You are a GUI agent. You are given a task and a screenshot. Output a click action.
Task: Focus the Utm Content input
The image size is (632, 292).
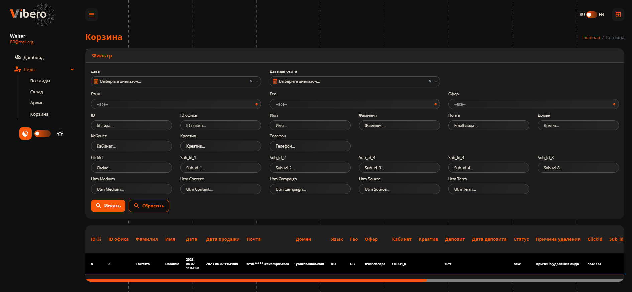(221, 189)
